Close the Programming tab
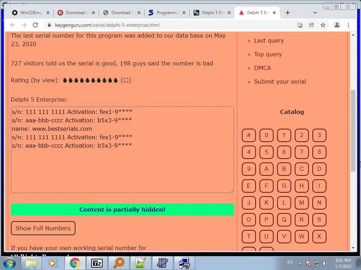 click(x=184, y=13)
